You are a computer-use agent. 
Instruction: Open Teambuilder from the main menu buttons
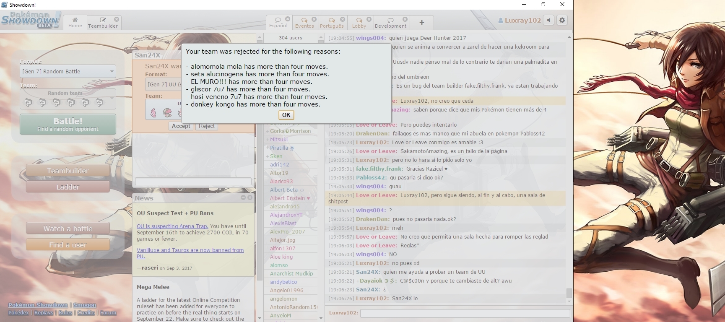tap(68, 171)
